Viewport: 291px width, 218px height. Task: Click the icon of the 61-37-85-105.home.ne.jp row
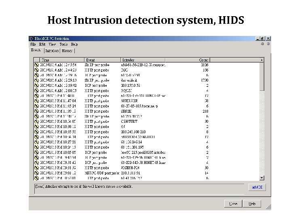click(36, 106)
